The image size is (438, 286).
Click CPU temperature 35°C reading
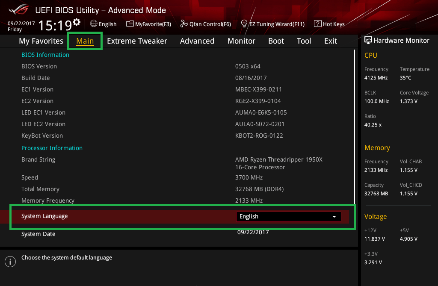405,78
